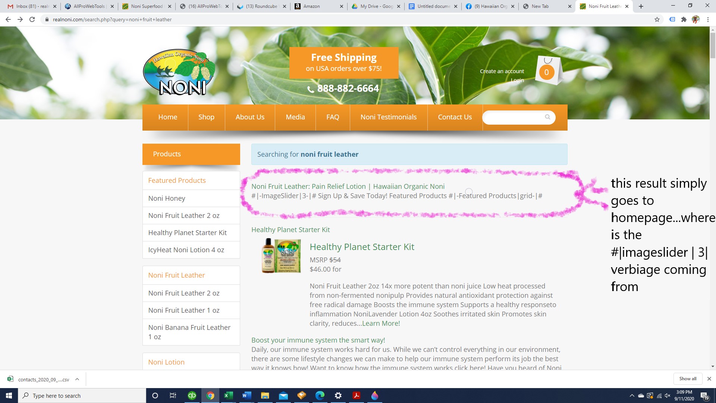Image resolution: width=716 pixels, height=403 pixels.
Task: Click the Login link
Action: coord(517,80)
